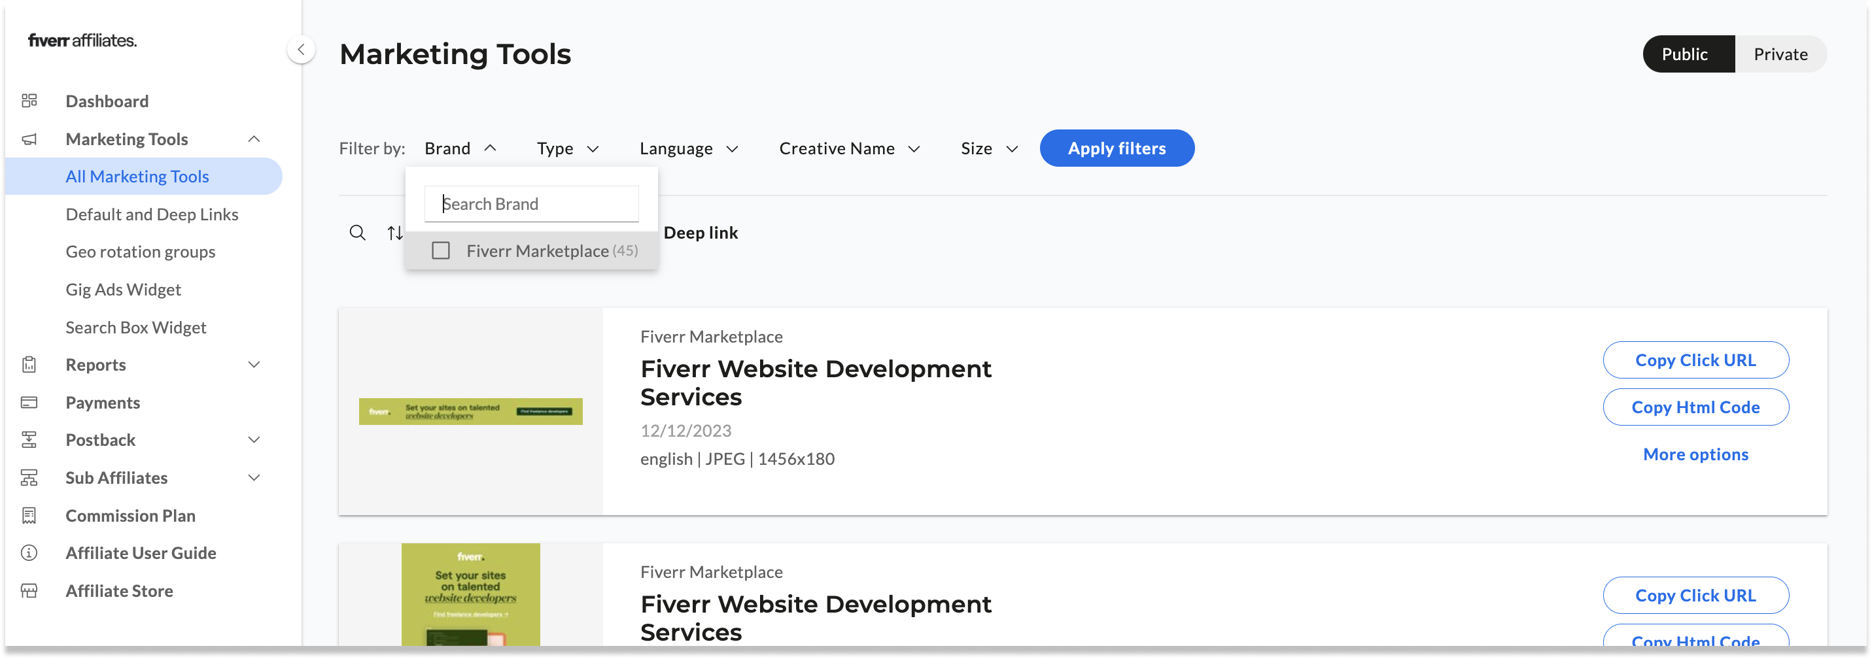
Task: Click the magnifier search icon above results
Action: pyautogui.click(x=357, y=233)
